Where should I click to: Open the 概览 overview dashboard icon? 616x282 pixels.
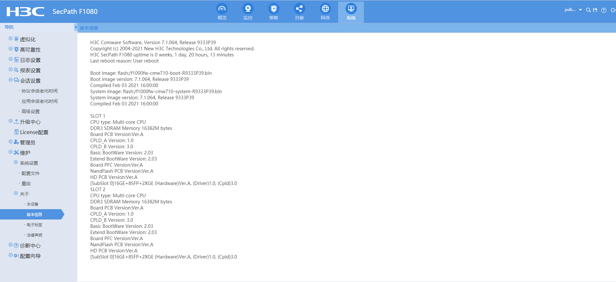click(x=222, y=9)
